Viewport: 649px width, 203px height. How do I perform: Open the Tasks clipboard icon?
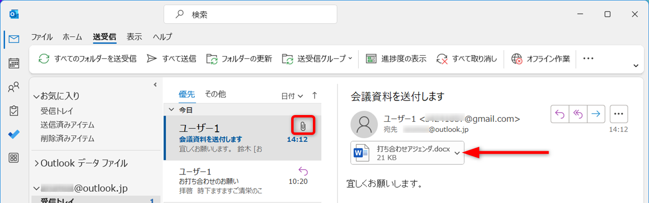click(x=14, y=111)
